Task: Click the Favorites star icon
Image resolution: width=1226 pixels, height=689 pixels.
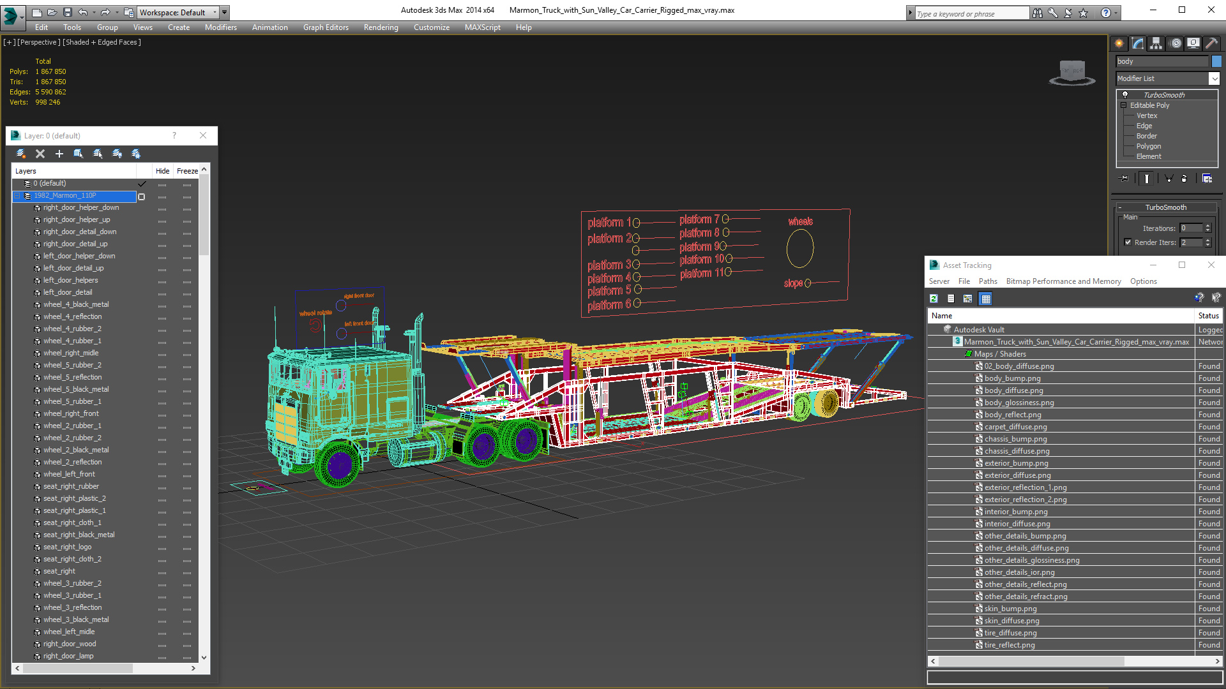Action: point(1084,13)
